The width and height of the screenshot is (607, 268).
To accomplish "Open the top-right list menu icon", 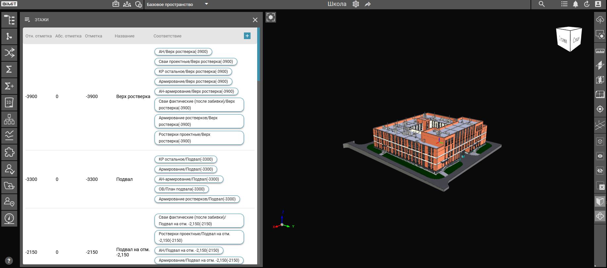I will [x=564, y=4].
